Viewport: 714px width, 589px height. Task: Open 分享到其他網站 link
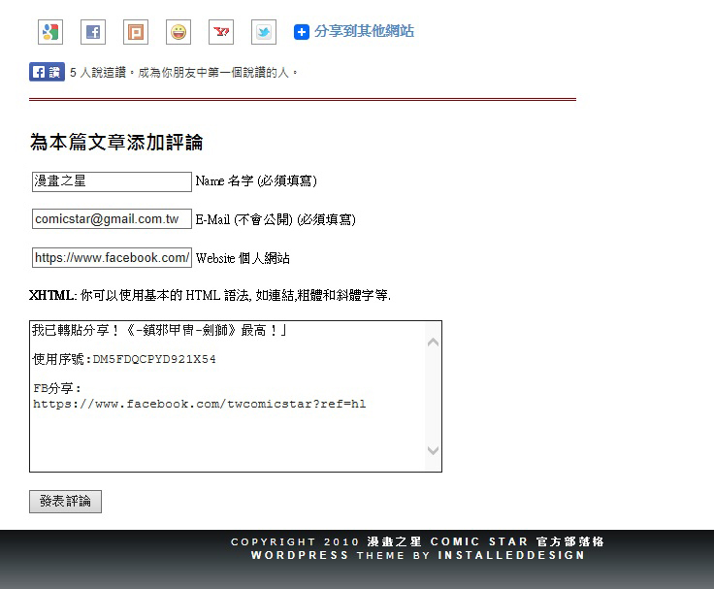point(364,32)
